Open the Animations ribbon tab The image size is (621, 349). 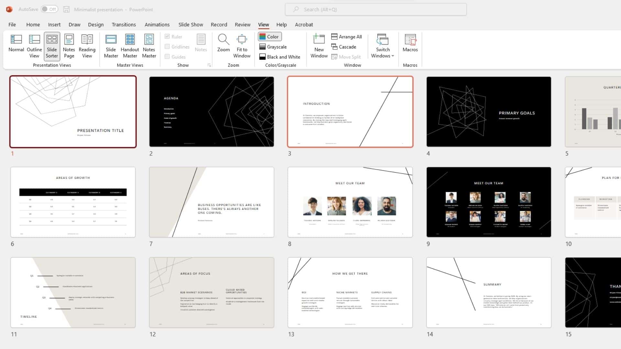coord(157,24)
